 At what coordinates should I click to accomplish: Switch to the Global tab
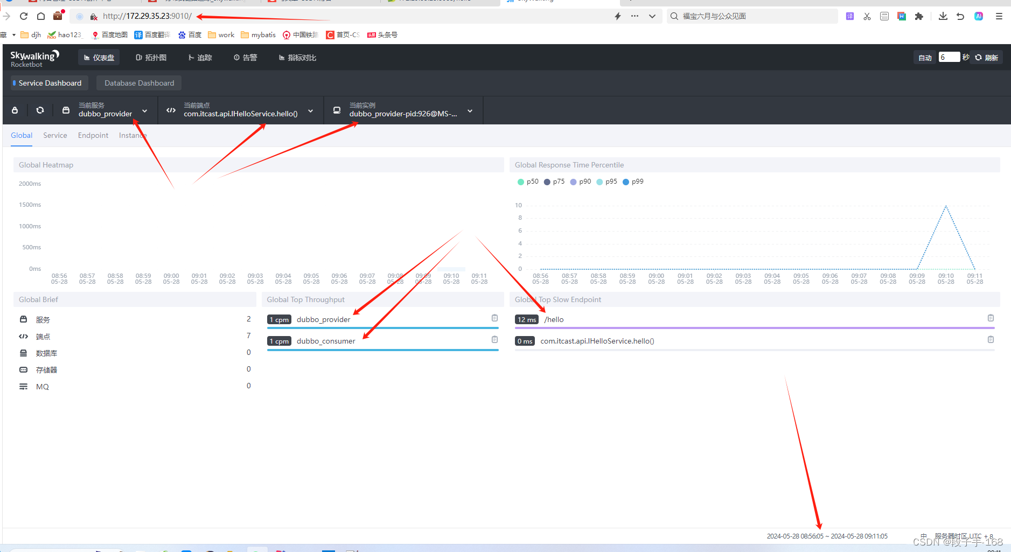click(22, 135)
